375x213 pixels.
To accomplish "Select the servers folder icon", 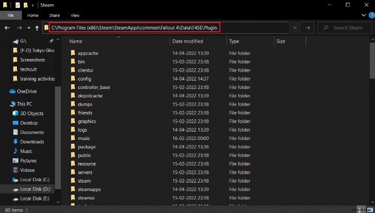I will (x=73, y=172).
